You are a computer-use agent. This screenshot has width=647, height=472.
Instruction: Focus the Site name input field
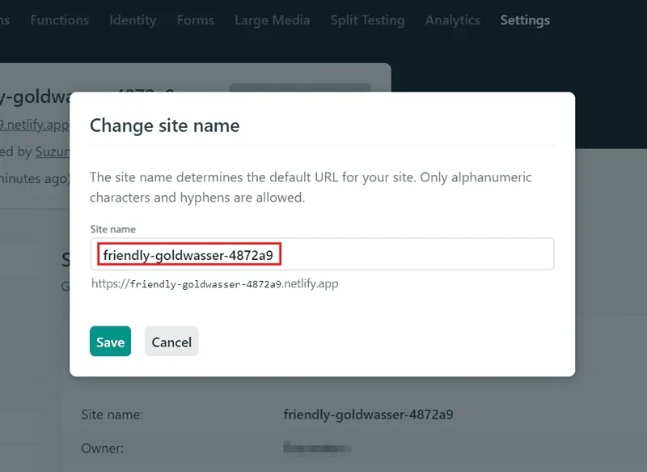click(322, 254)
